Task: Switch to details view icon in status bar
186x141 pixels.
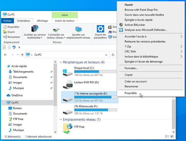Action: pyautogui.click(x=167, y=136)
